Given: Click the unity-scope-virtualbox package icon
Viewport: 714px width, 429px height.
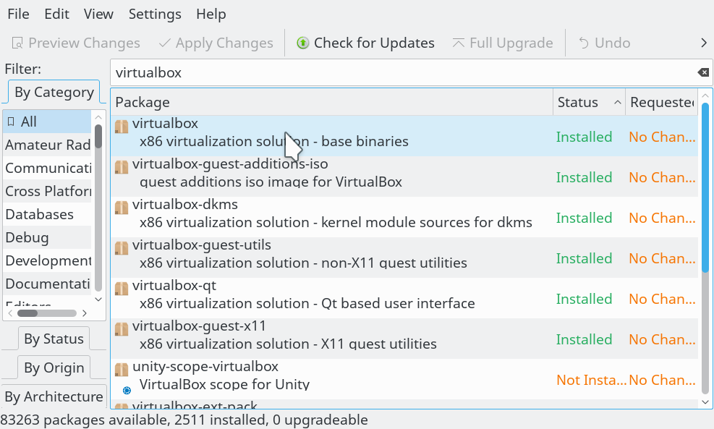Looking at the screenshot, I should 122,370.
